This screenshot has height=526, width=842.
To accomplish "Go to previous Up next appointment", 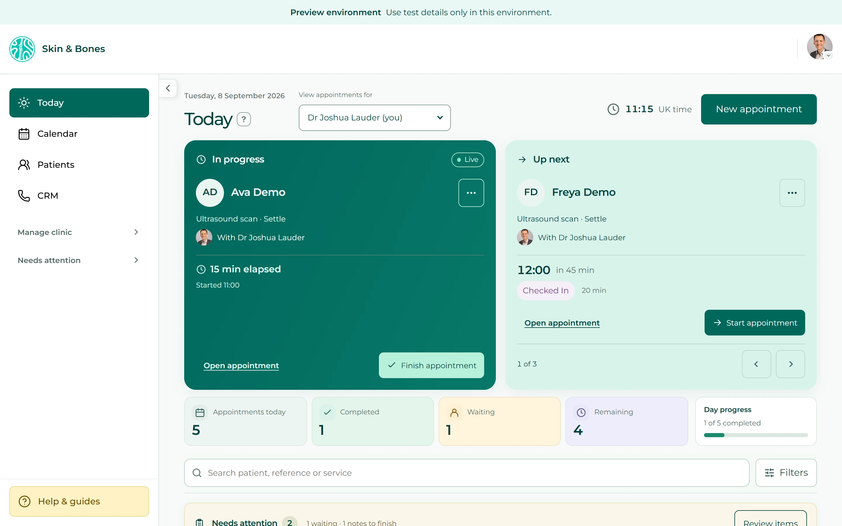I will point(756,364).
